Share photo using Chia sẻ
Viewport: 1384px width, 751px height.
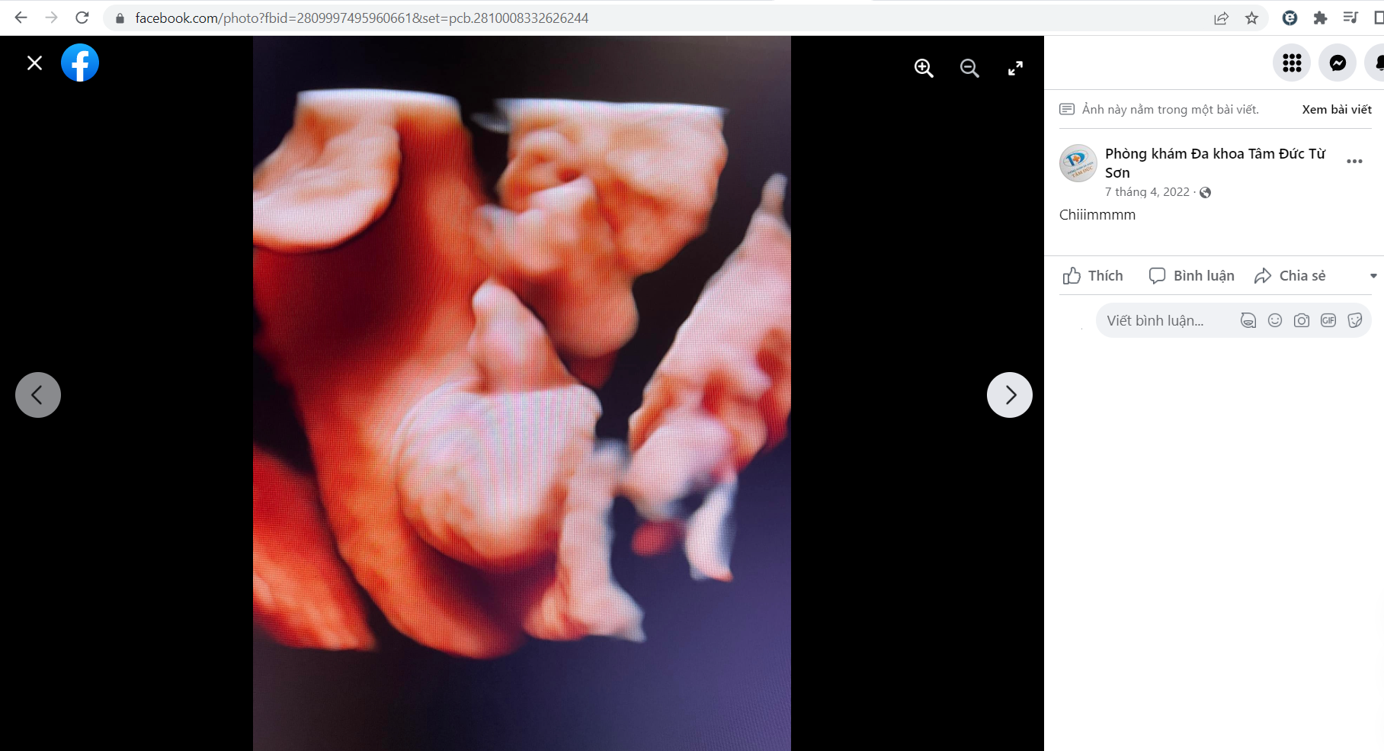pos(1290,276)
